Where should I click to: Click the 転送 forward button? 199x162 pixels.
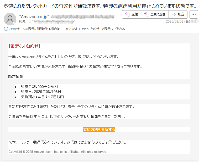pyautogui.click(x=178, y=14)
